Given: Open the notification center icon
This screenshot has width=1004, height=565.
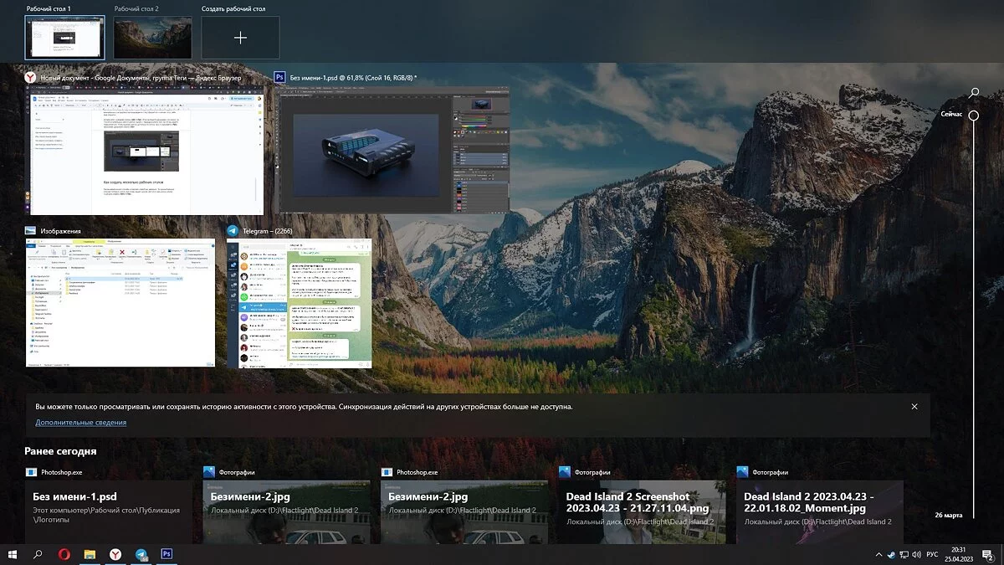Looking at the screenshot, I should click(x=987, y=554).
